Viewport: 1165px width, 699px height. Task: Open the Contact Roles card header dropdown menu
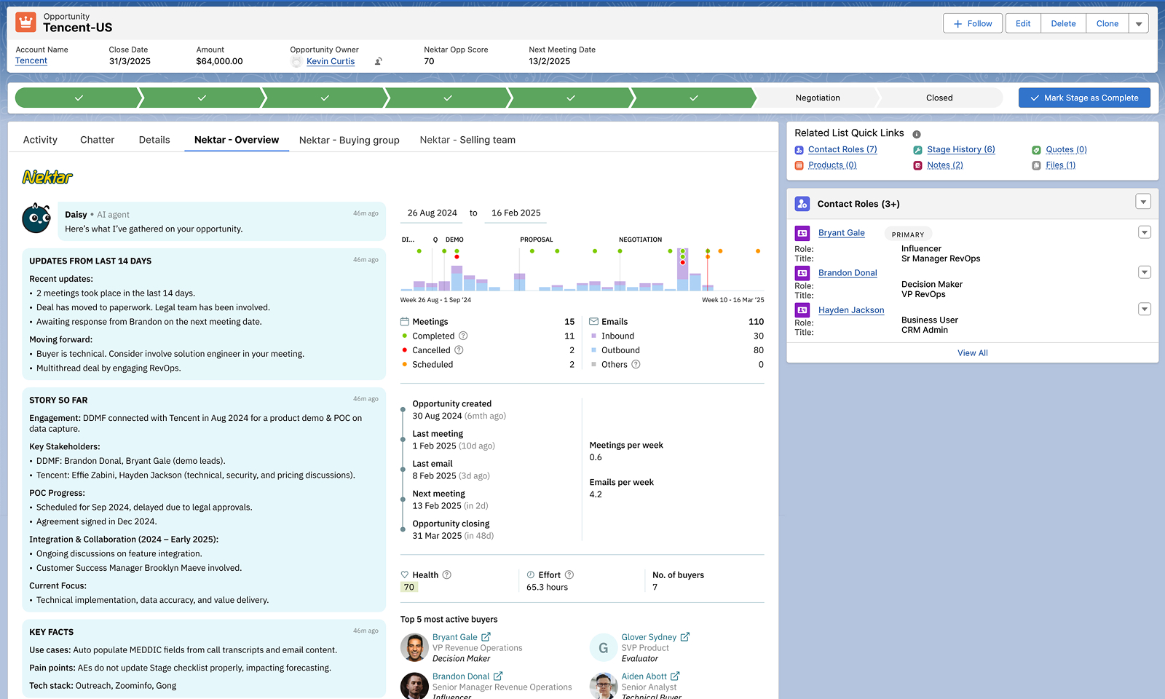[x=1143, y=202]
